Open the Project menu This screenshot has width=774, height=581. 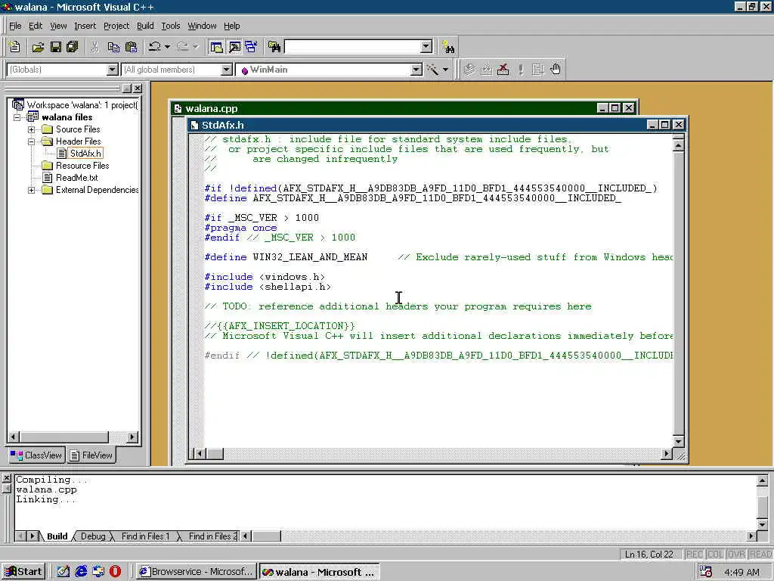pyautogui.click(x=116, y=26)
